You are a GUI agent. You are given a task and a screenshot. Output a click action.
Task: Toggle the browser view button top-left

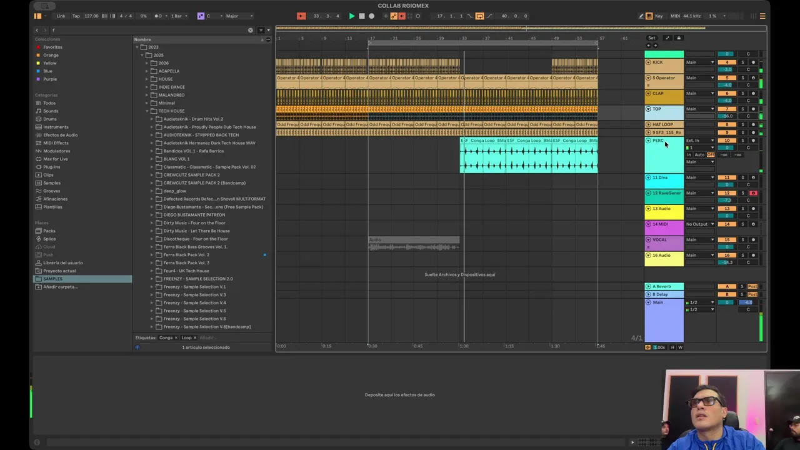(x=37, y=16)
